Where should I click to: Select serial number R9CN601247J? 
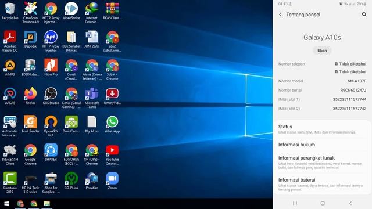[353, 91]
